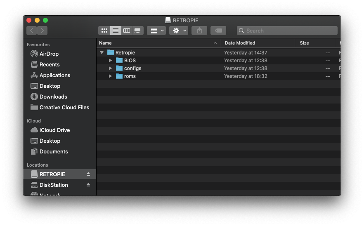The width and height of the screenshot is (364, 226).
Task: Expand the configs folder
Action: pos(110,68)
